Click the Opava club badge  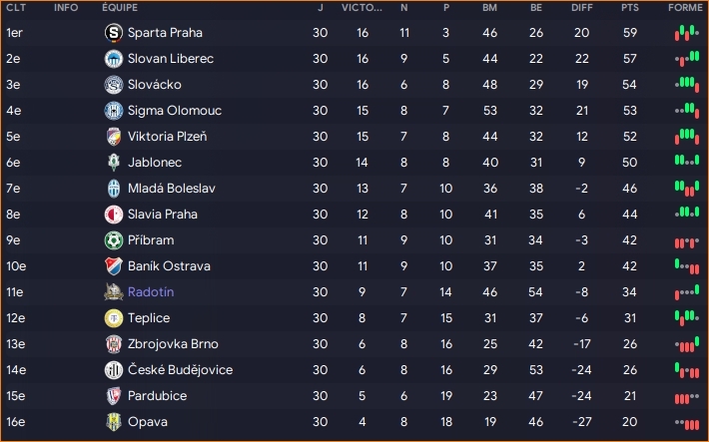pyautogui.click(x=113, y=422)
